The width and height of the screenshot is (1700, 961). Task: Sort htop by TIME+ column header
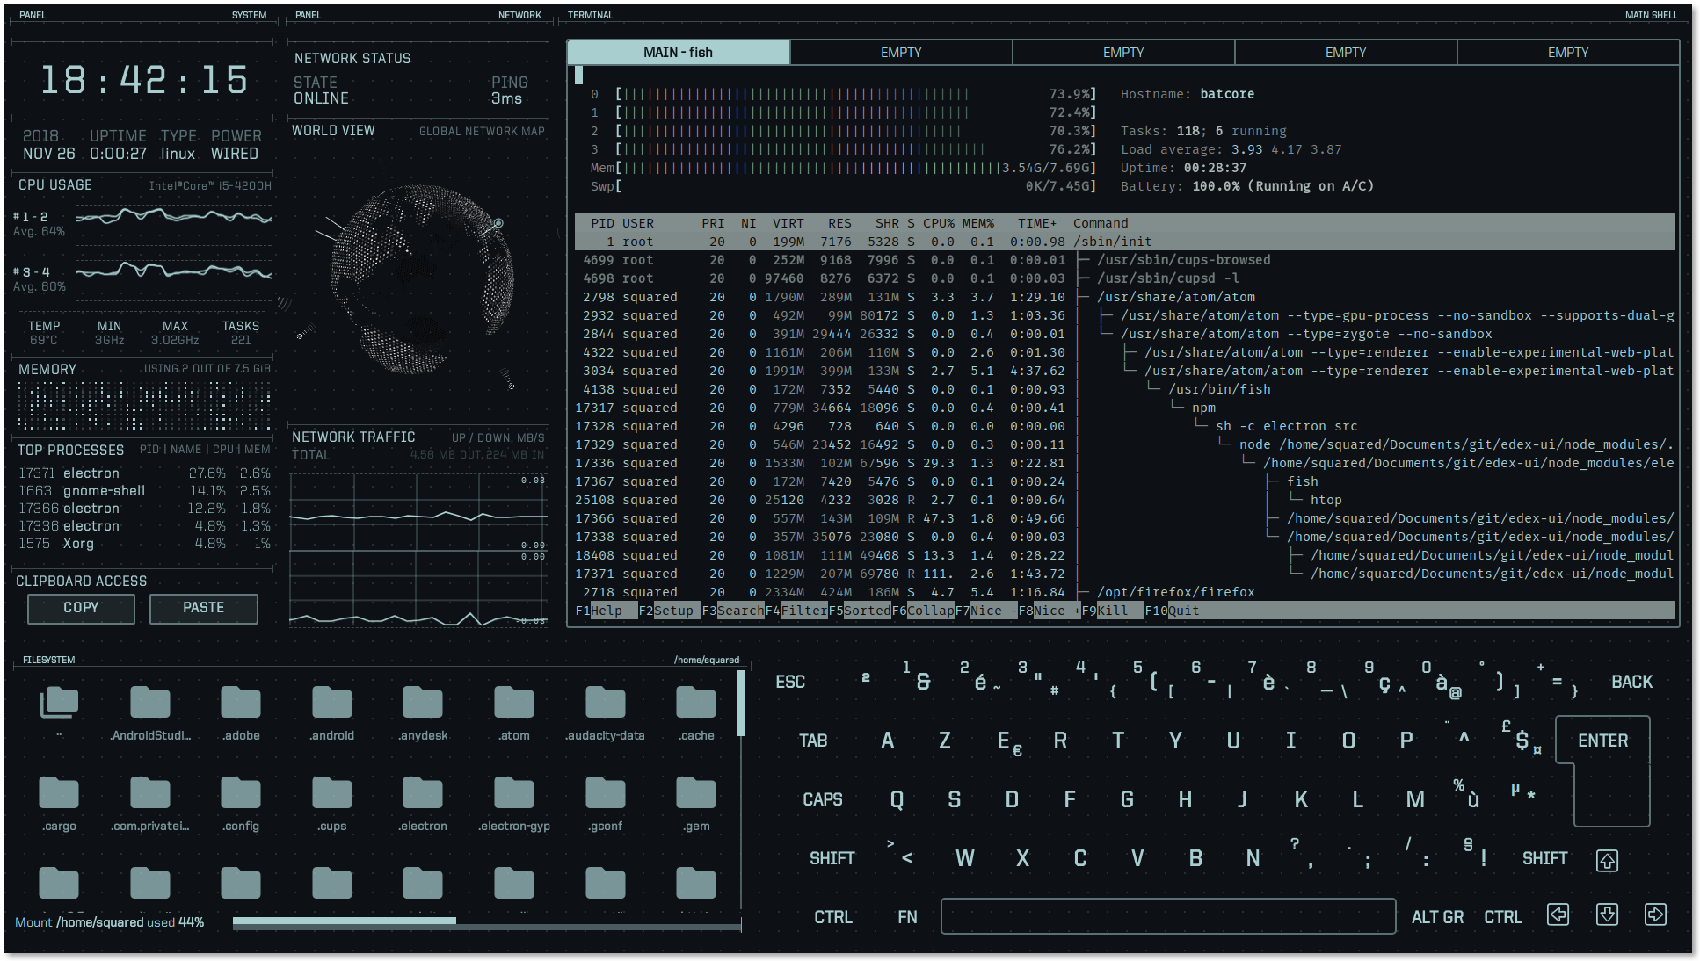1037,223
